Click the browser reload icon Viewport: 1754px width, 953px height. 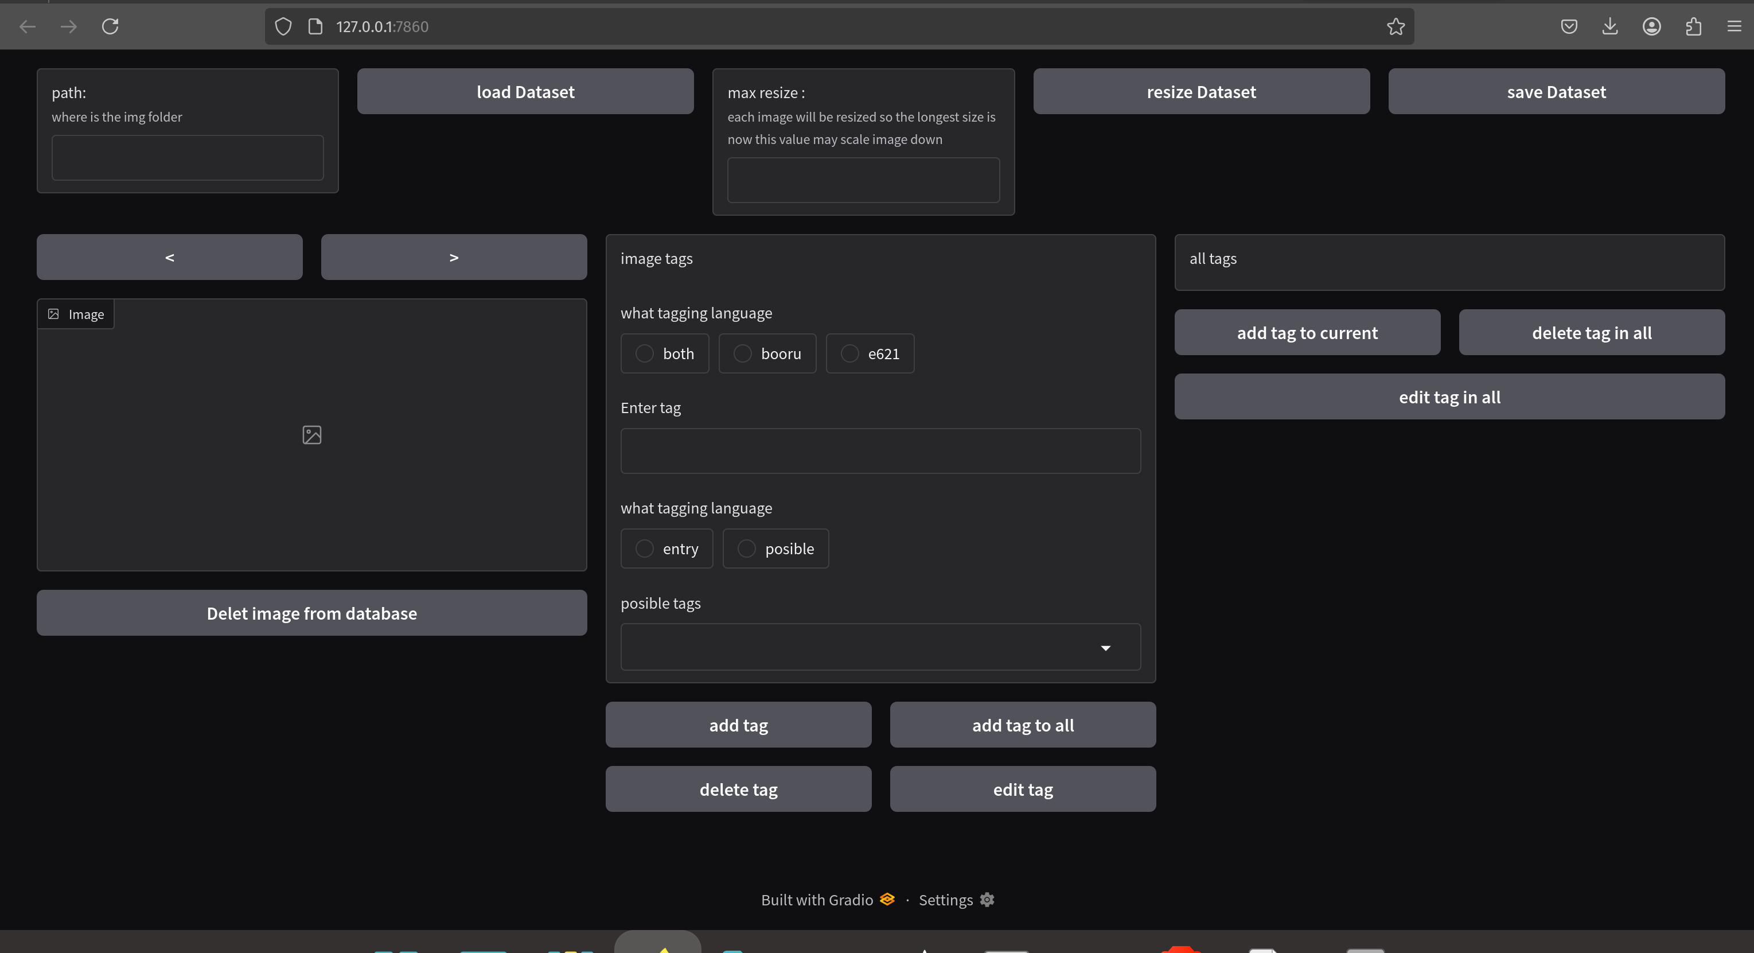[110, 26]
